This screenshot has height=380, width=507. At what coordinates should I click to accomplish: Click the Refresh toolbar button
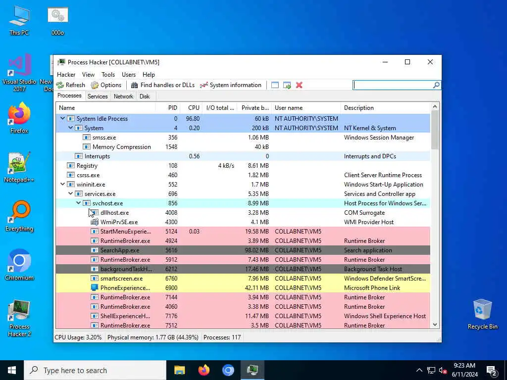coord(71,85)
